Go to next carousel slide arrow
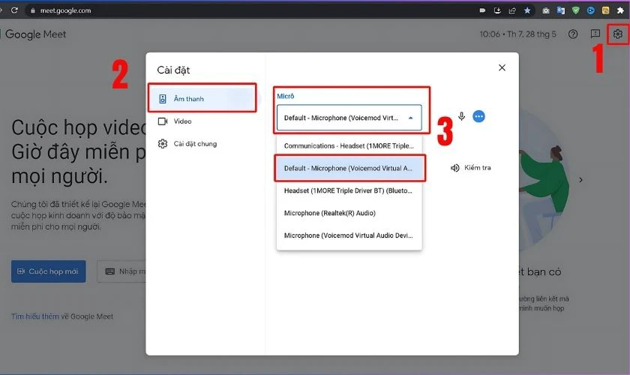 [x=580, y=180]
